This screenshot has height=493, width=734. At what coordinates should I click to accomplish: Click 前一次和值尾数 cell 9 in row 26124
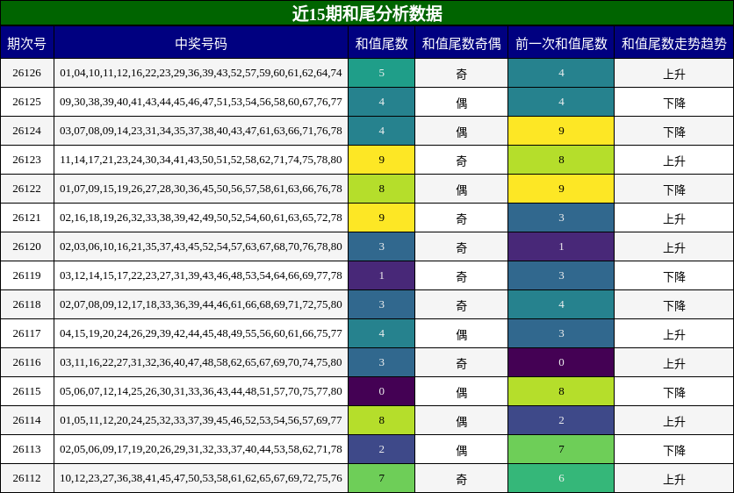point(561,131)
